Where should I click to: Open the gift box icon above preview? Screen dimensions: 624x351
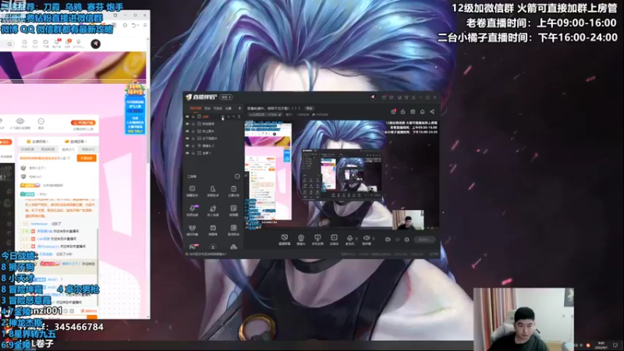[393, 112]
